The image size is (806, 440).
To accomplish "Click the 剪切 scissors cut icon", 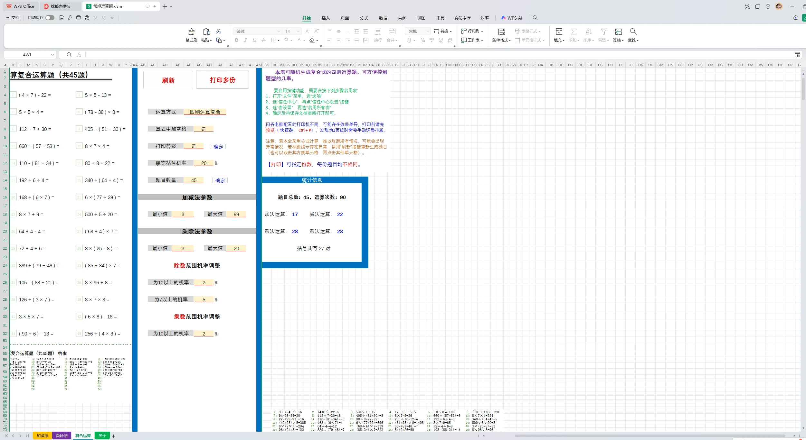I will [219, 31].
